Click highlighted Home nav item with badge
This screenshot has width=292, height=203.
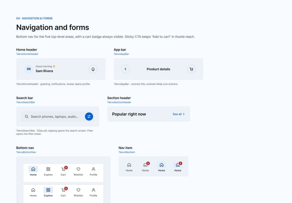point(178,167)
